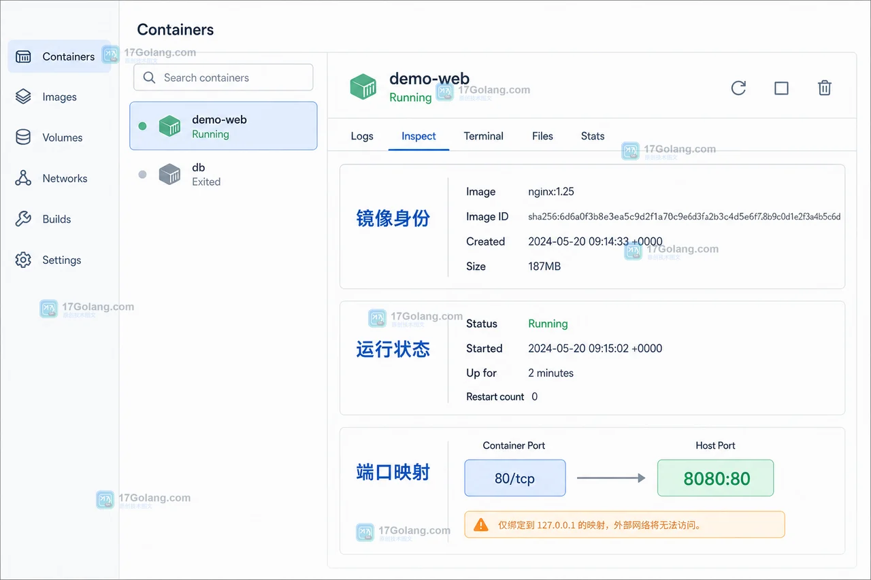Go to Settings in the sidebar
Screen dimensions: 871x580
pos(59,260)
